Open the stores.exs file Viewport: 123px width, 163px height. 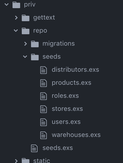pos(67,109)
